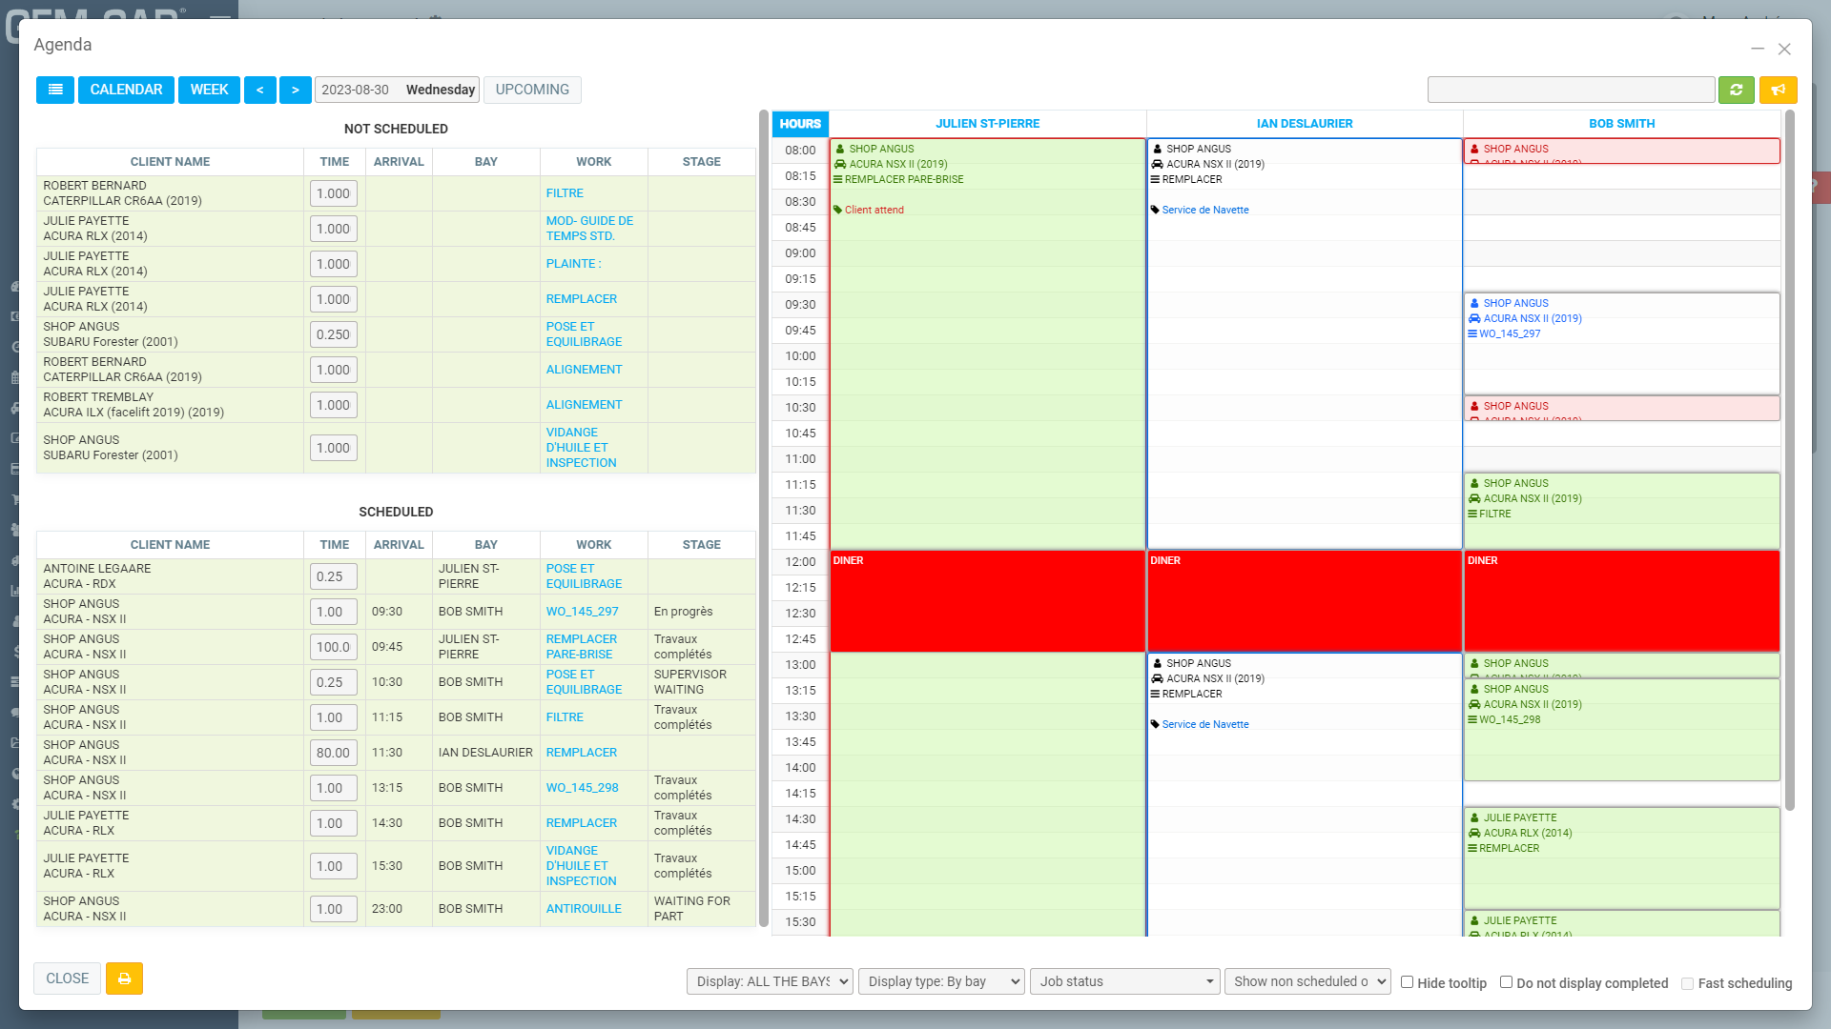Open ANTIROUILLE work link

pyautogui.click(x=584, y=909)
